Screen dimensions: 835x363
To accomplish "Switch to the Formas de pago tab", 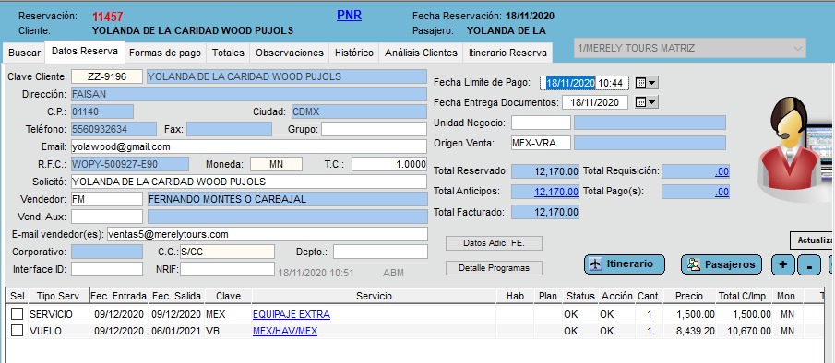I will click(165, 53).
